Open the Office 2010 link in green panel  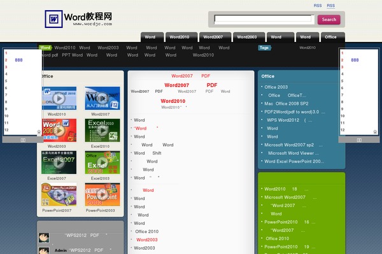tap(277, 239)
